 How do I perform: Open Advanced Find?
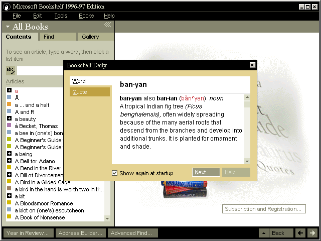(133, 233)
